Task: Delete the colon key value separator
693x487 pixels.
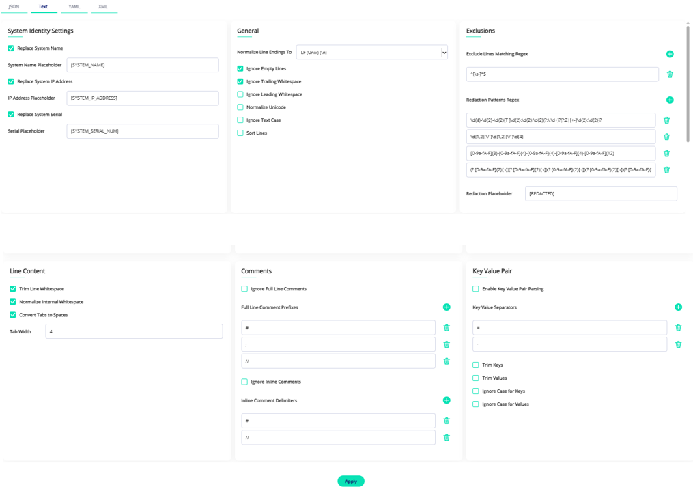Action: click(x=678, y=344)
